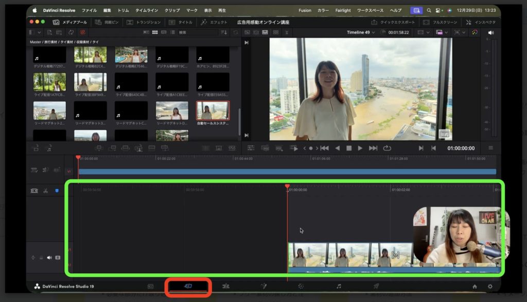Click the red linked-clips chain icon

click(82, 32)
